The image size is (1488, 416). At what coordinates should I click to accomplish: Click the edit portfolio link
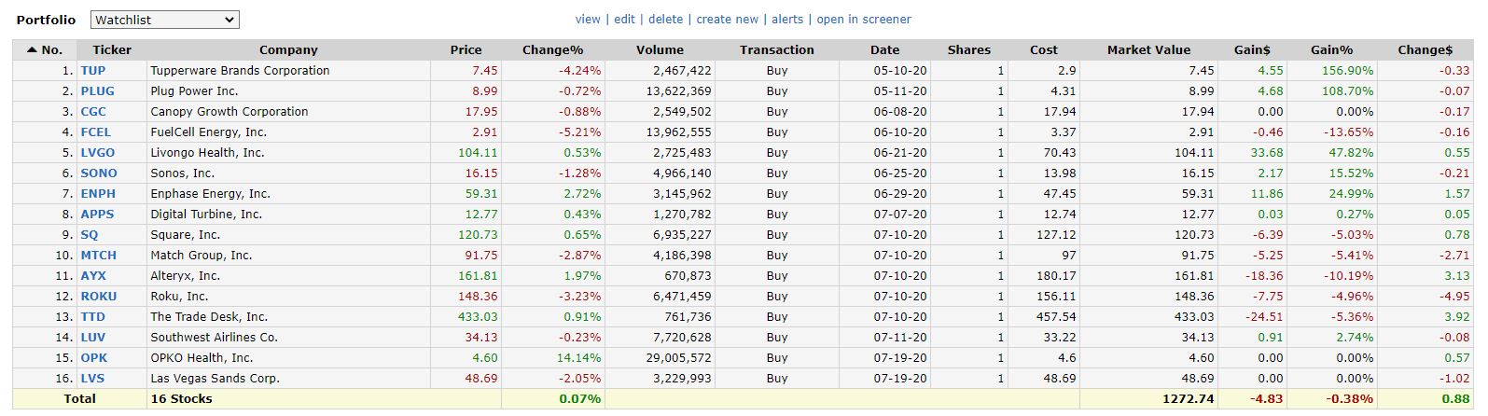click(624, 20)
